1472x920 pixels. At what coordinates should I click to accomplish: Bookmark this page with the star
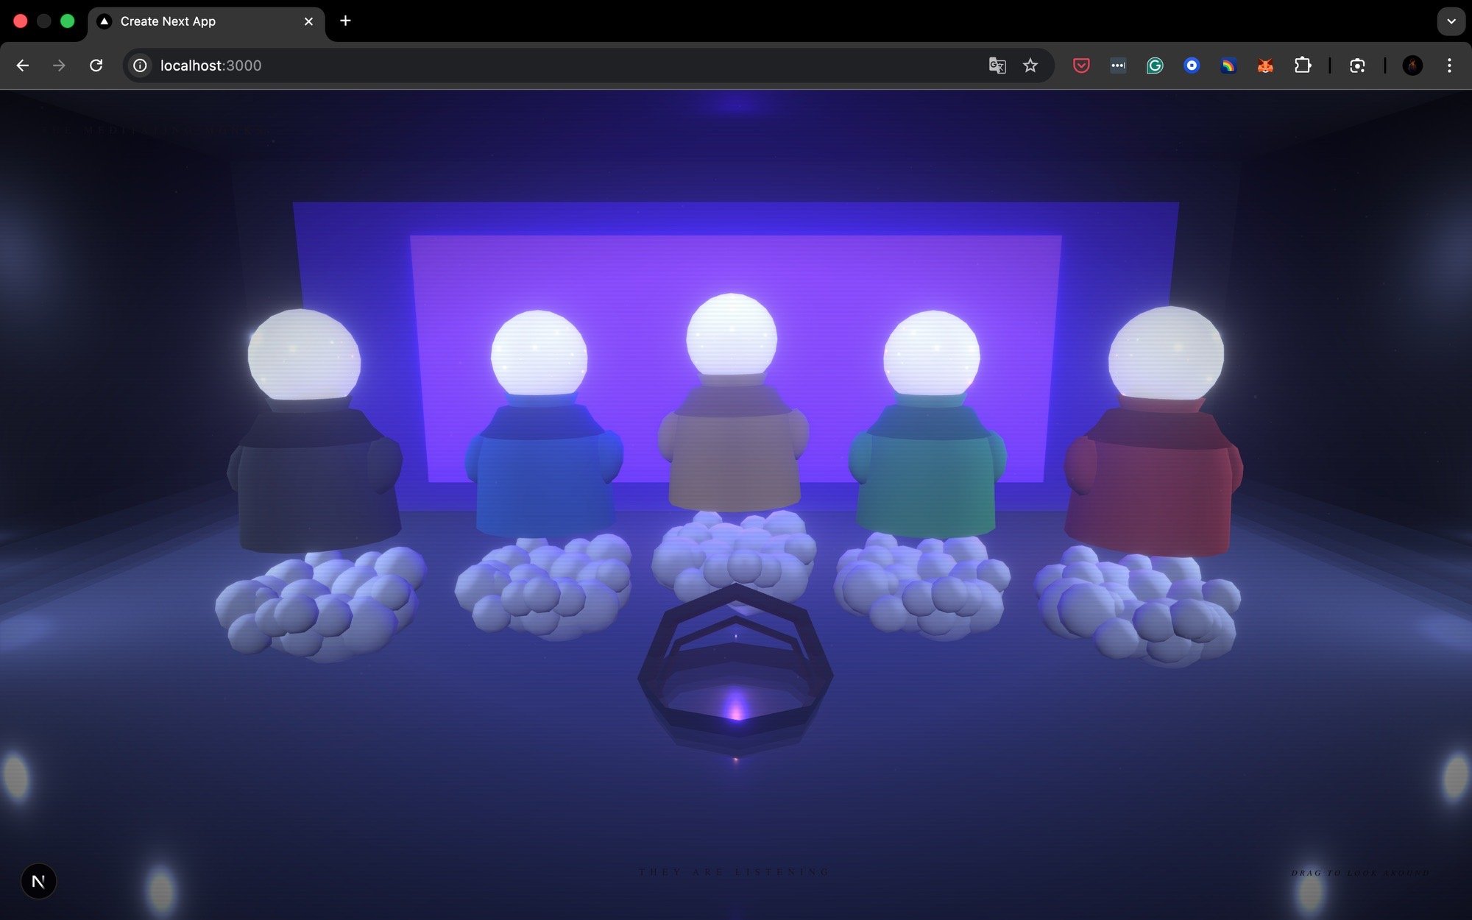pyautogui.click(x=1030, y=66)
